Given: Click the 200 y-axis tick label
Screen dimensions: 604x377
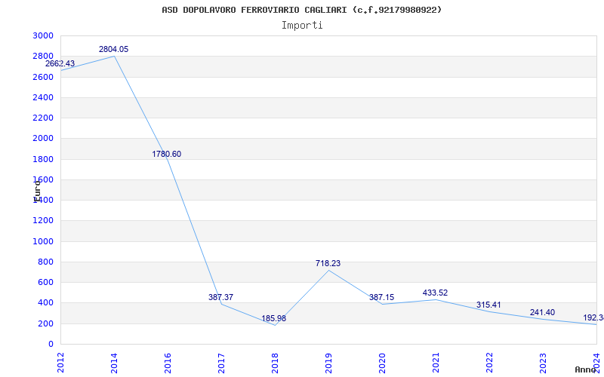Looking at the screenshot, I should (45, 323).
